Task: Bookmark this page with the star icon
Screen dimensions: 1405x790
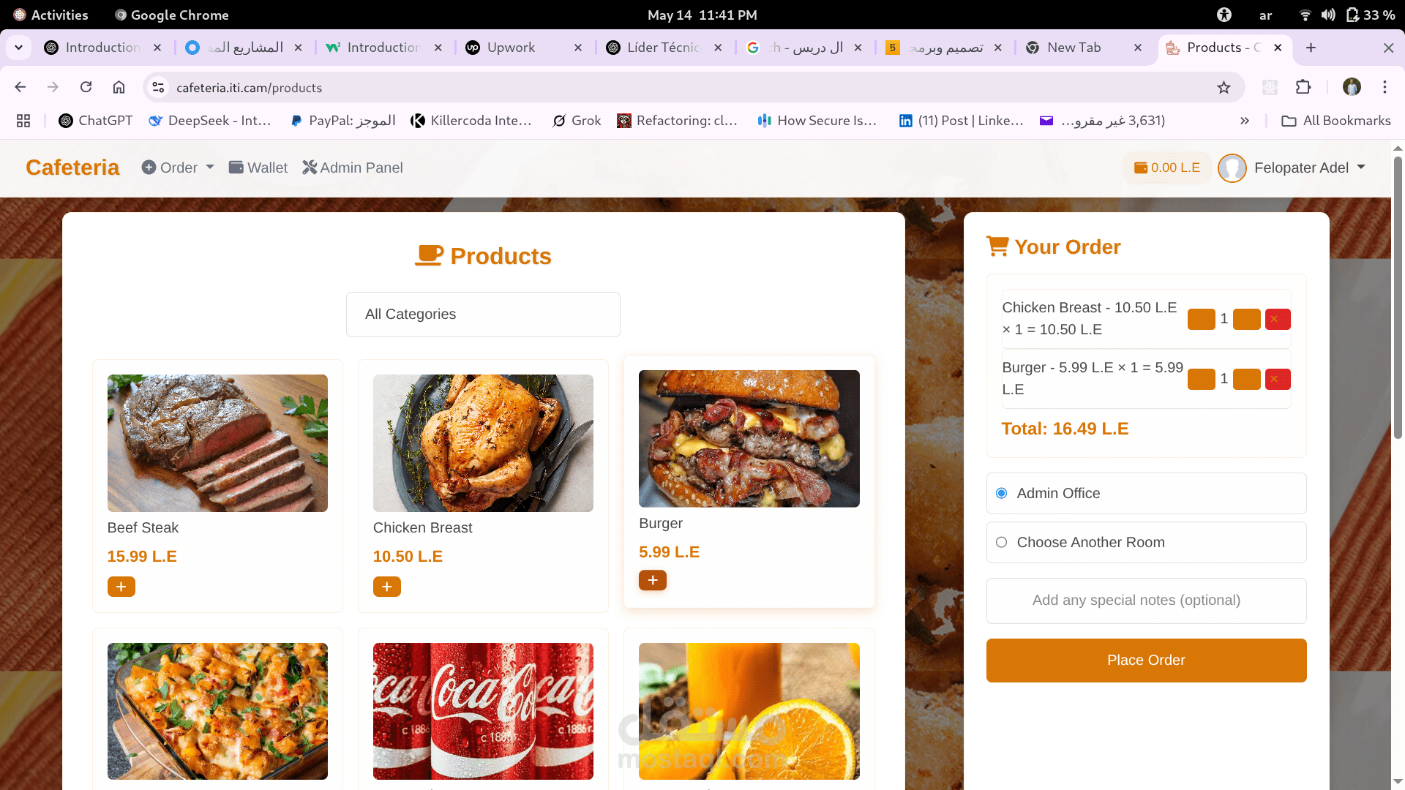Action: click(x=1224, y=88)
